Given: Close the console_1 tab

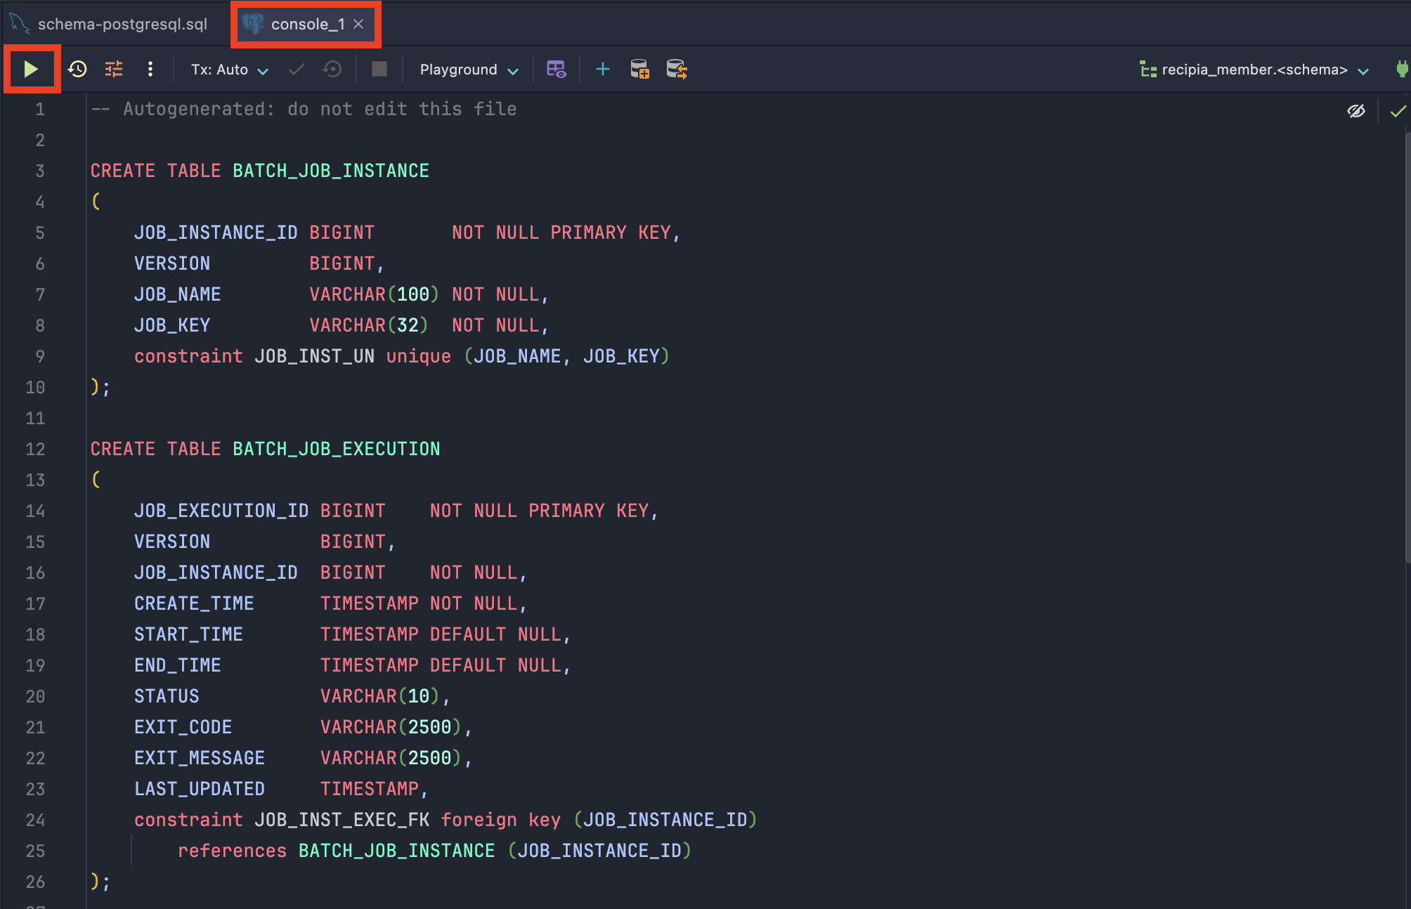Looking at the screenshot, I should [x=358, y=24].
